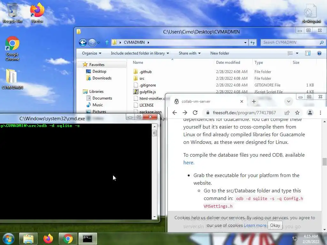Go forward in the Explorer window
Image resolution: width=327 pixels, height=245 pixels.
(92, 42)
